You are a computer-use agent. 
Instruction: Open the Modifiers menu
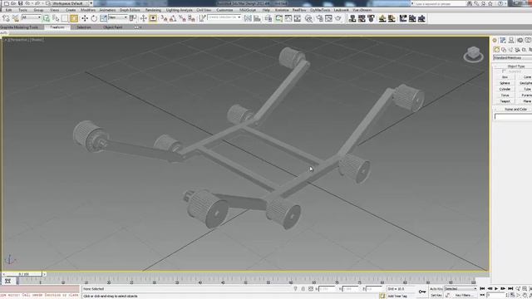(88, 10)
